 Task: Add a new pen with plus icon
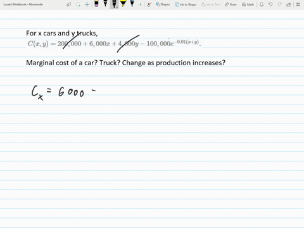tap(140, 4)
